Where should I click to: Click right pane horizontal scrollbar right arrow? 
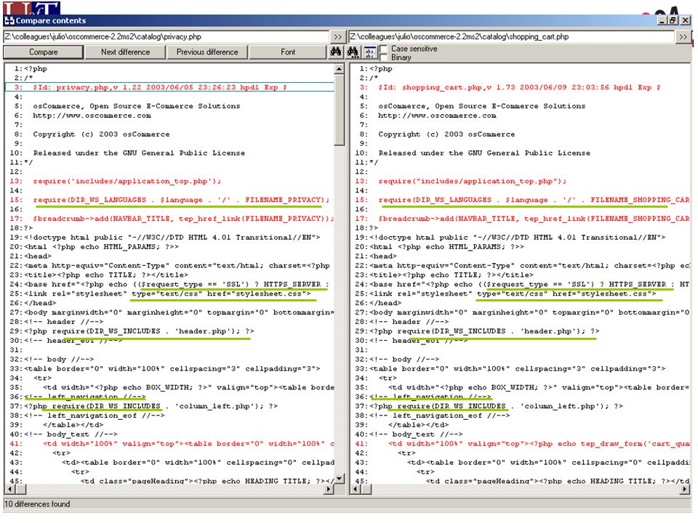[x=685, y=489]
